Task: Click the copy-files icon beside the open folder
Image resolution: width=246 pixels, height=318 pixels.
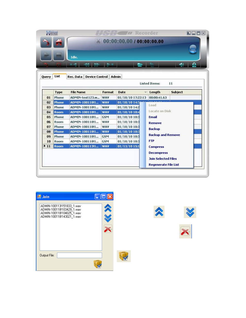Action: tap(152, 65)
